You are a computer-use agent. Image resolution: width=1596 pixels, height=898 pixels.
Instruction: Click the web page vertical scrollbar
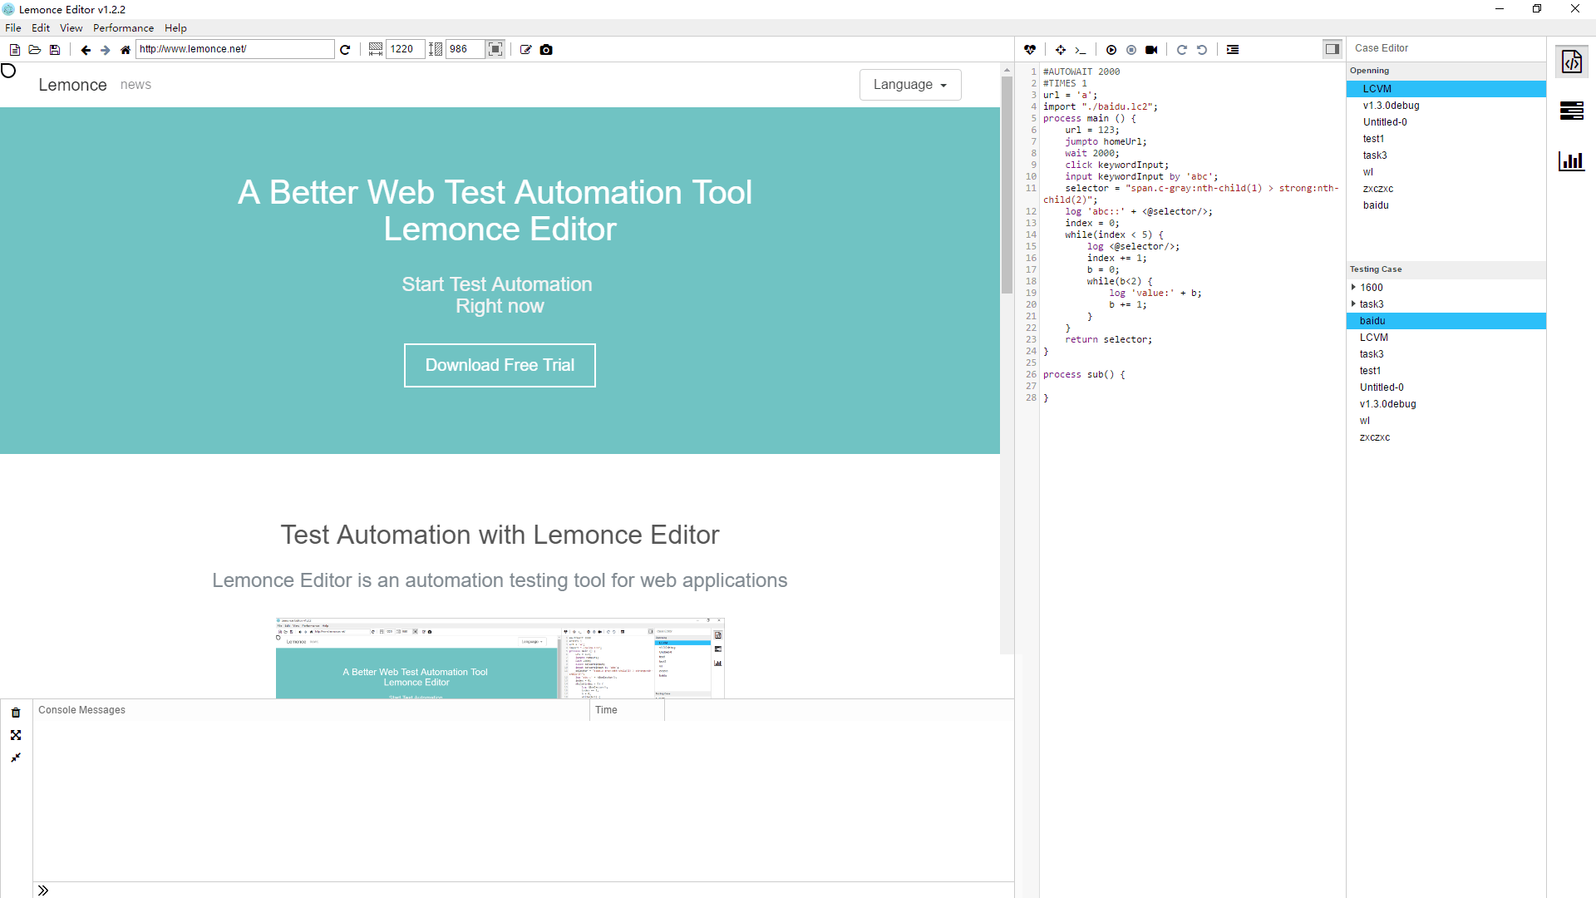pos(1007,358)
